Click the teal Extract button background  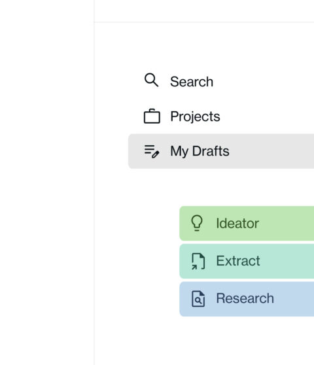tap(247, 261)
